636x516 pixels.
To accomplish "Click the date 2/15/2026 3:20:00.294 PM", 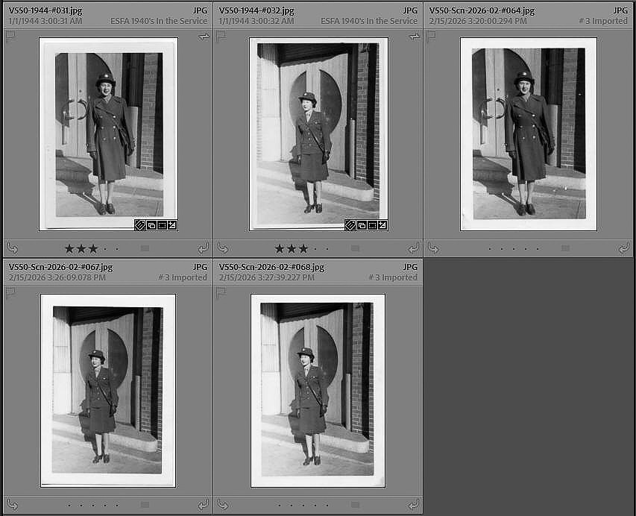I will click(478, 21).
